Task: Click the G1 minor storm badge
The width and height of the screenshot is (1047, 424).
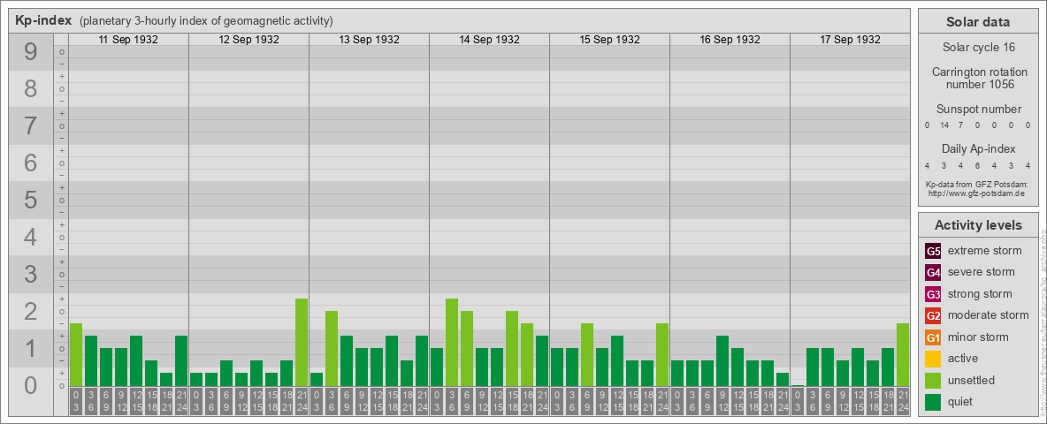Action: pos(933,337)
